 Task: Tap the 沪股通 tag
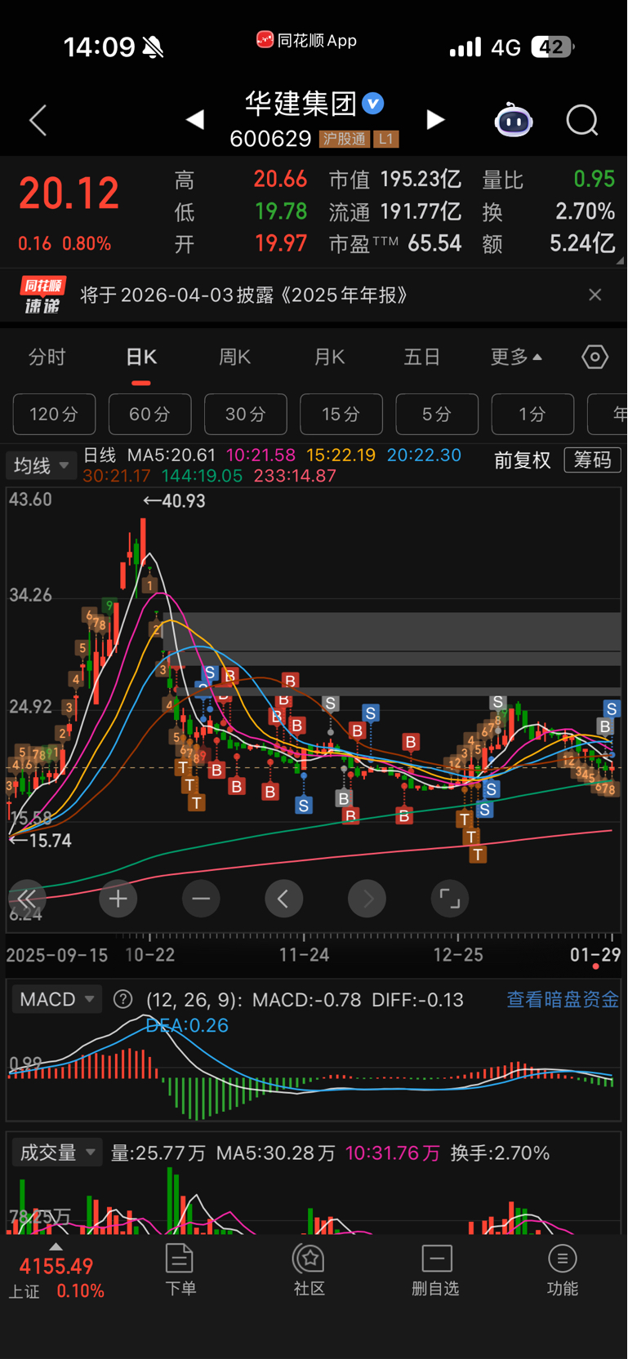[344, 139]
